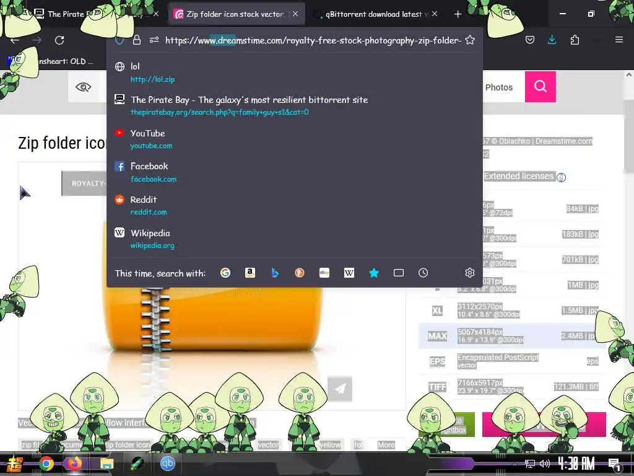Open qBittorrent from the taskbar

click(168, 464)
